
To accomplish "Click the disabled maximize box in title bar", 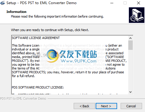I will pos(125,3).
